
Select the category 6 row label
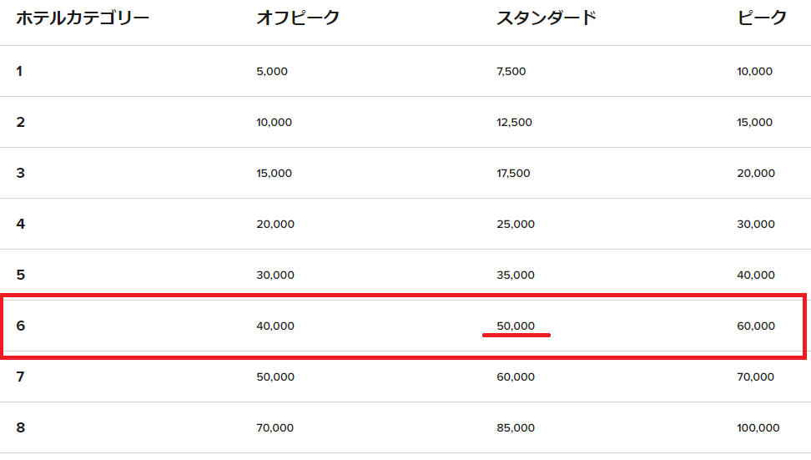20,326
